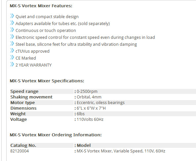Click the Catalog No. column header
The width and height of the screenshot is (196, 161).
pyautogui.click(x=23, y=146)
